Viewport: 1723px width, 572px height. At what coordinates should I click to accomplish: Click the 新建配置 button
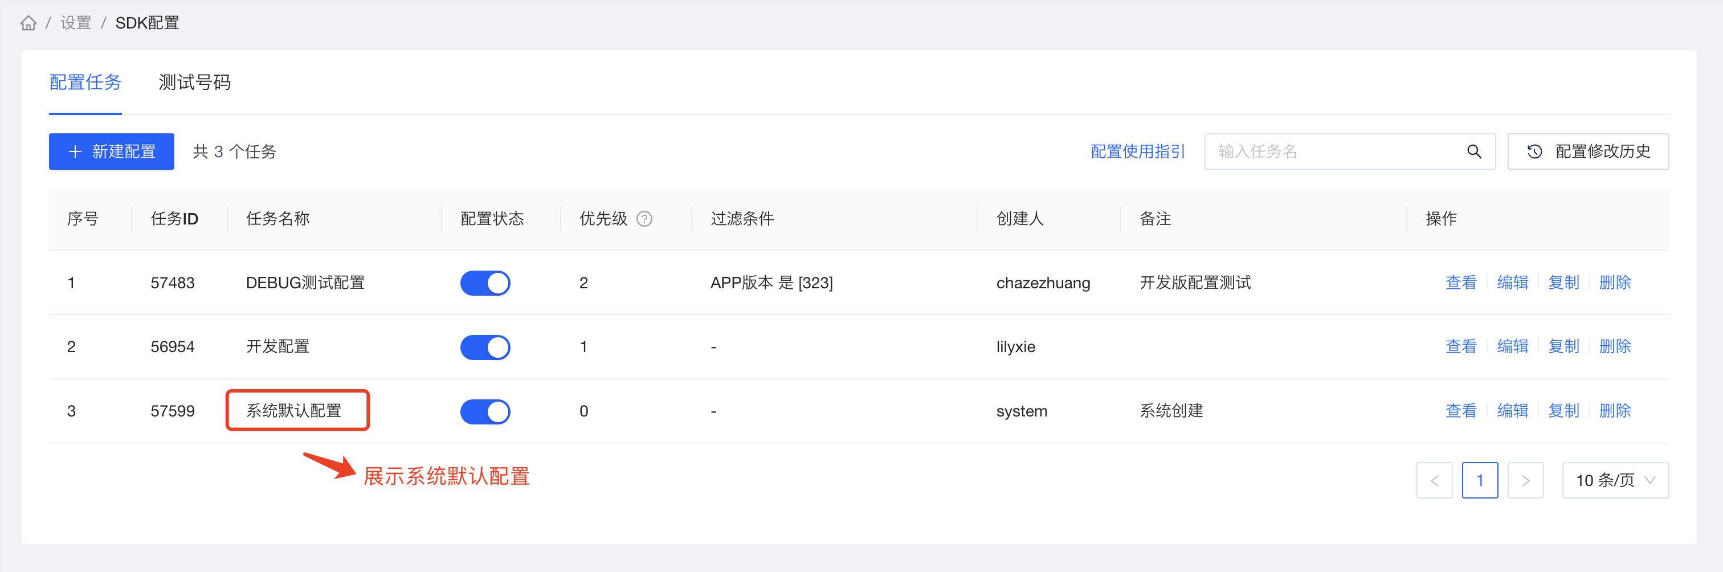[112, 152]
